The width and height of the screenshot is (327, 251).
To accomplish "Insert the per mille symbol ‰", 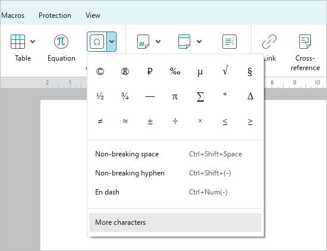I will coord(175,71).
